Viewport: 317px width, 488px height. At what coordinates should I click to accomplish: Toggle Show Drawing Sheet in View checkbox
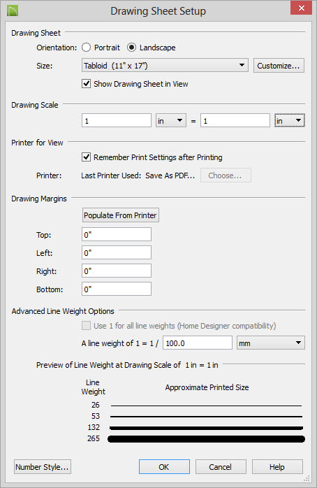coord(86,84)
